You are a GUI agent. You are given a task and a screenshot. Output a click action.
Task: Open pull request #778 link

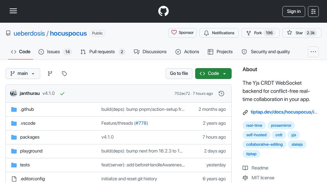click(x=141, y=123)
